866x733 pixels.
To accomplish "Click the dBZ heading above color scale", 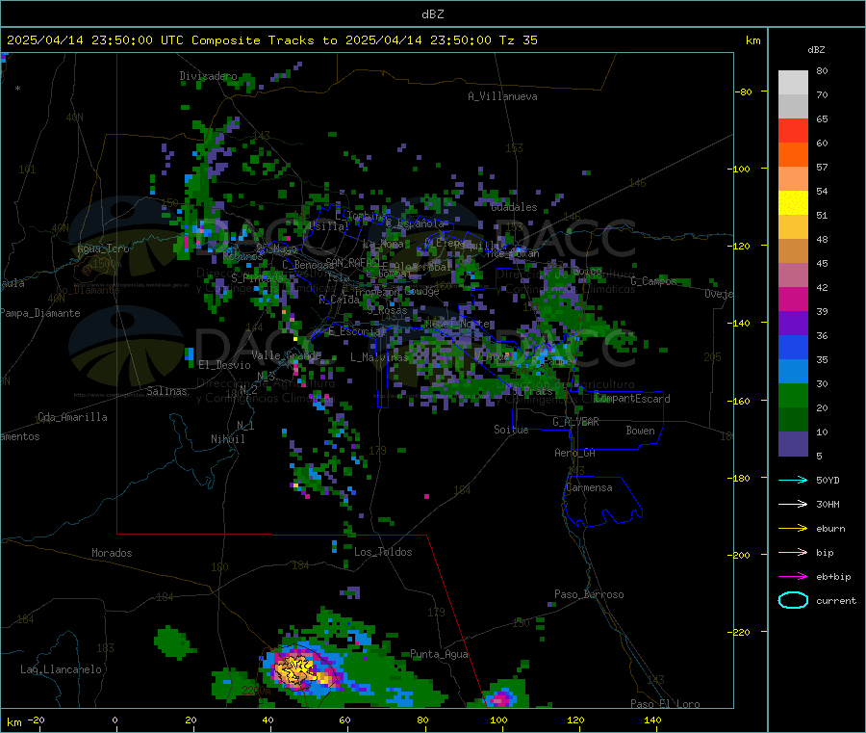I will (x=816, y=50).
